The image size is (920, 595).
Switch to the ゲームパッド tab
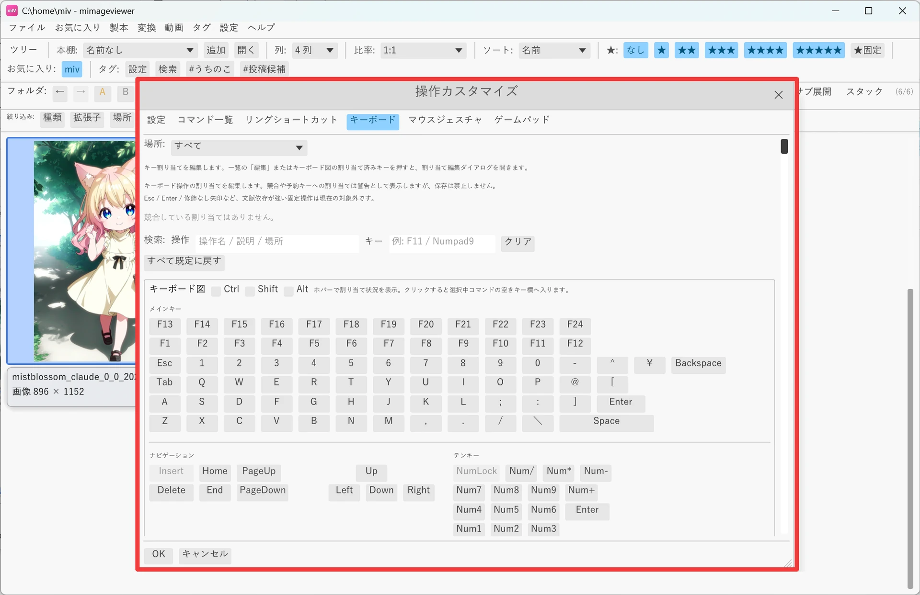coord(522,120)
